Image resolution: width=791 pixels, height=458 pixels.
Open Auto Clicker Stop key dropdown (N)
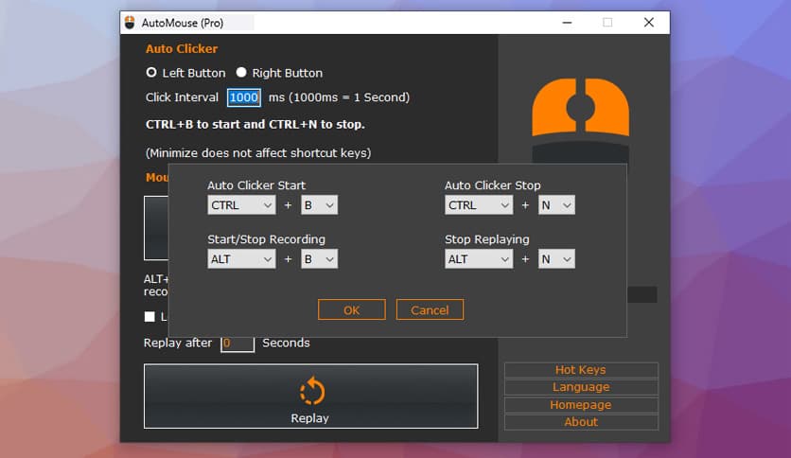click(x=556, y=205)
